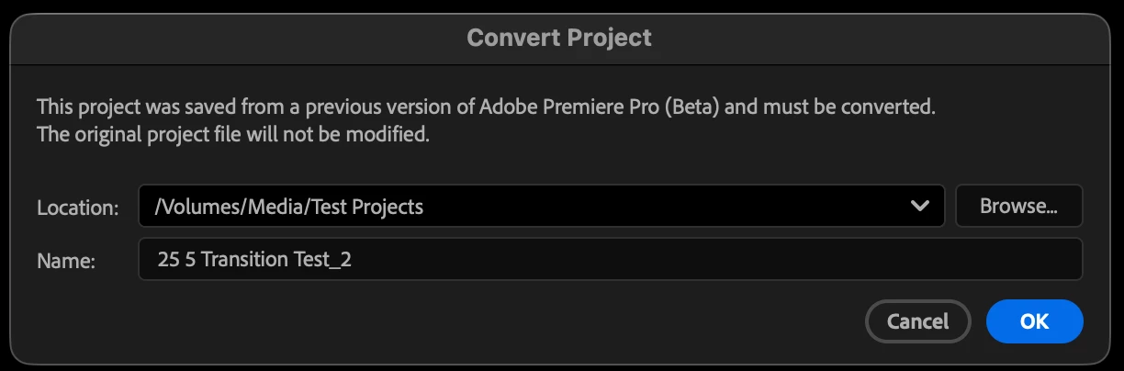This screenshot has height=371, width=1124.
Task: Click the project name text "25 5 Transition Test_2"
Action: [x=254, y=260]
